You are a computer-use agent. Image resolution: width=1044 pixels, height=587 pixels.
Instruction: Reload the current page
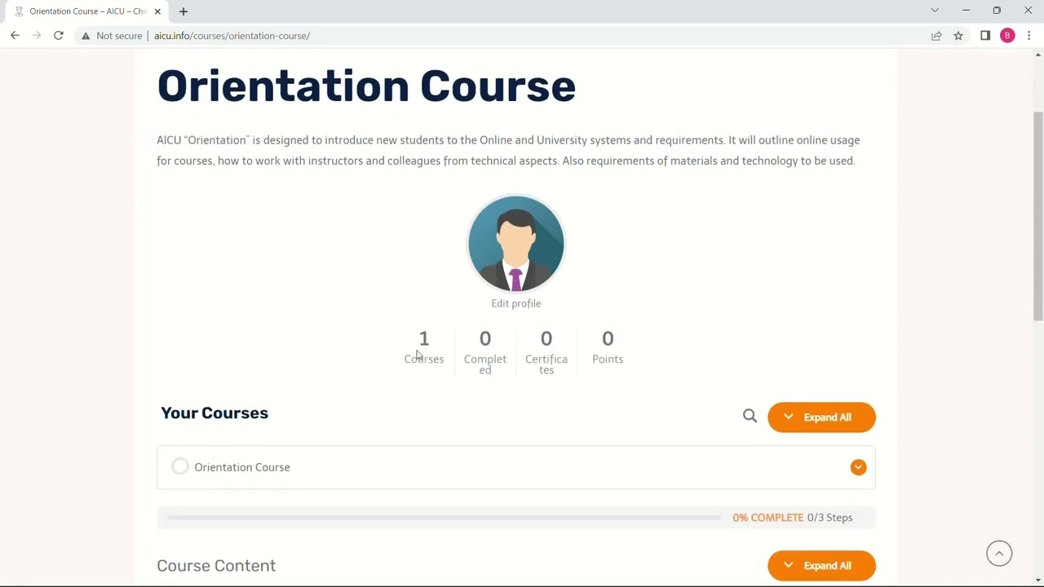(x=59, y=36)
